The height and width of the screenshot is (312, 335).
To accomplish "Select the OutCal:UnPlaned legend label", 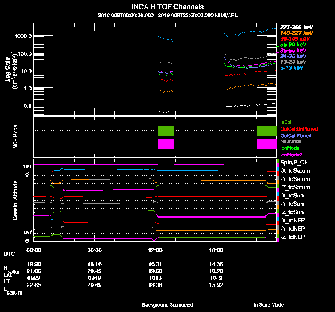I will [x=296, y=129].
